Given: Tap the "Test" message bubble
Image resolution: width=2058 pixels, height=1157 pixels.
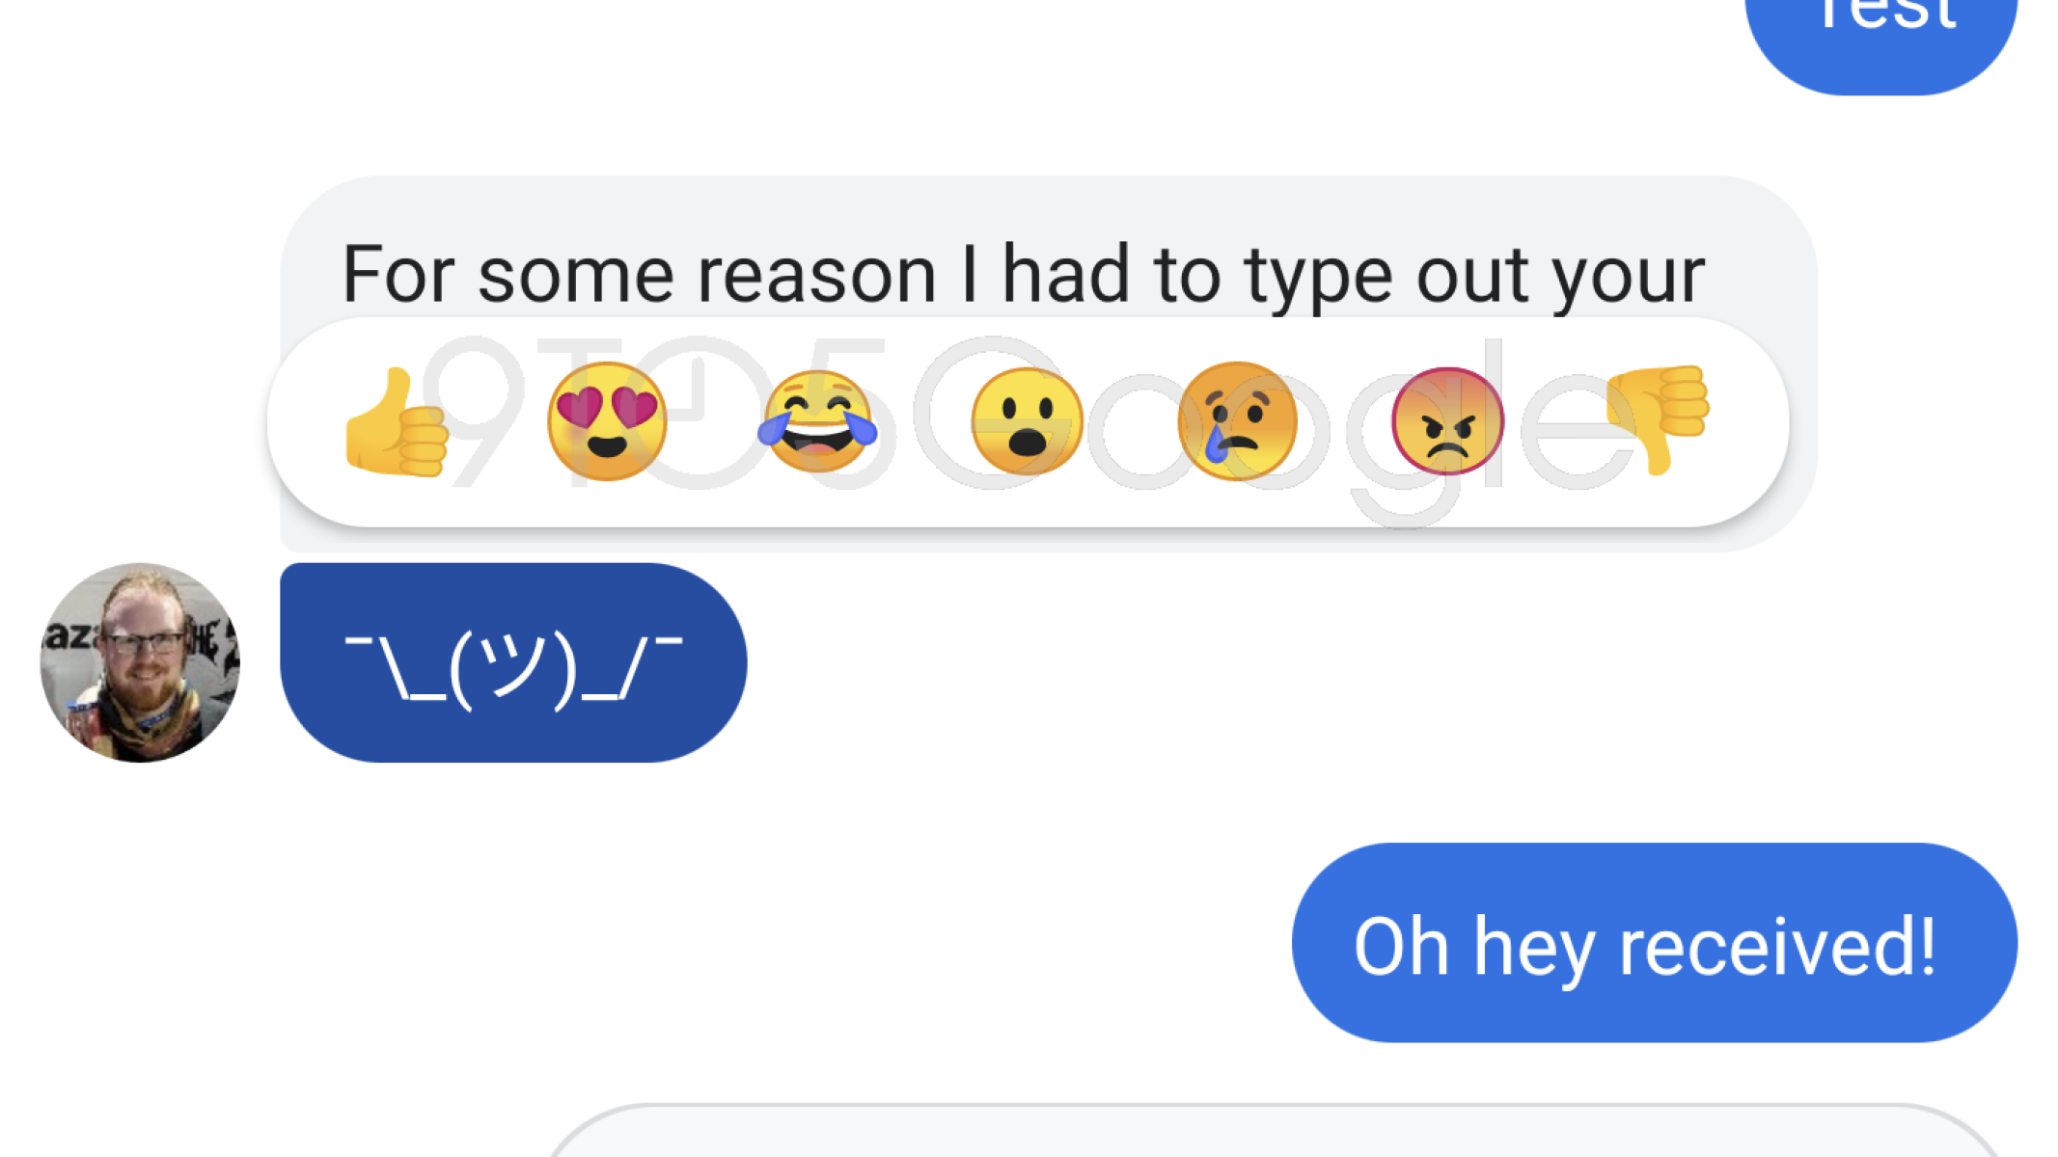Looking at the screenshot, I should [1881, 39].
